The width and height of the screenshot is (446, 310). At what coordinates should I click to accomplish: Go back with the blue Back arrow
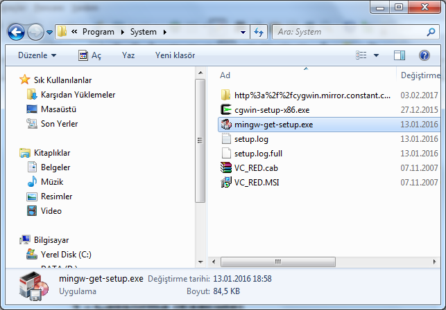(16, 32)
